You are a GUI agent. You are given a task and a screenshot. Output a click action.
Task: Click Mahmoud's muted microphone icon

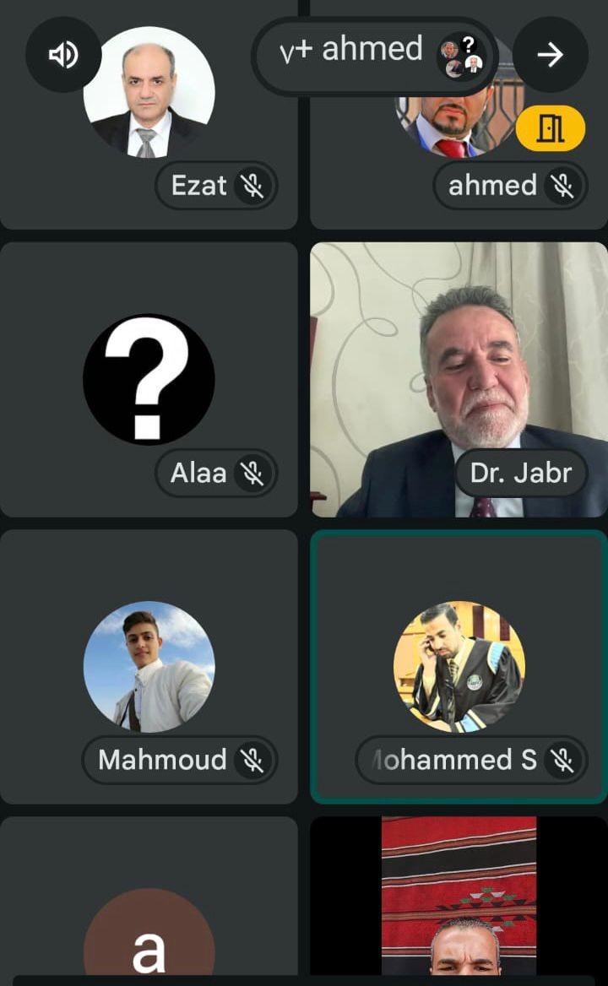252,760
